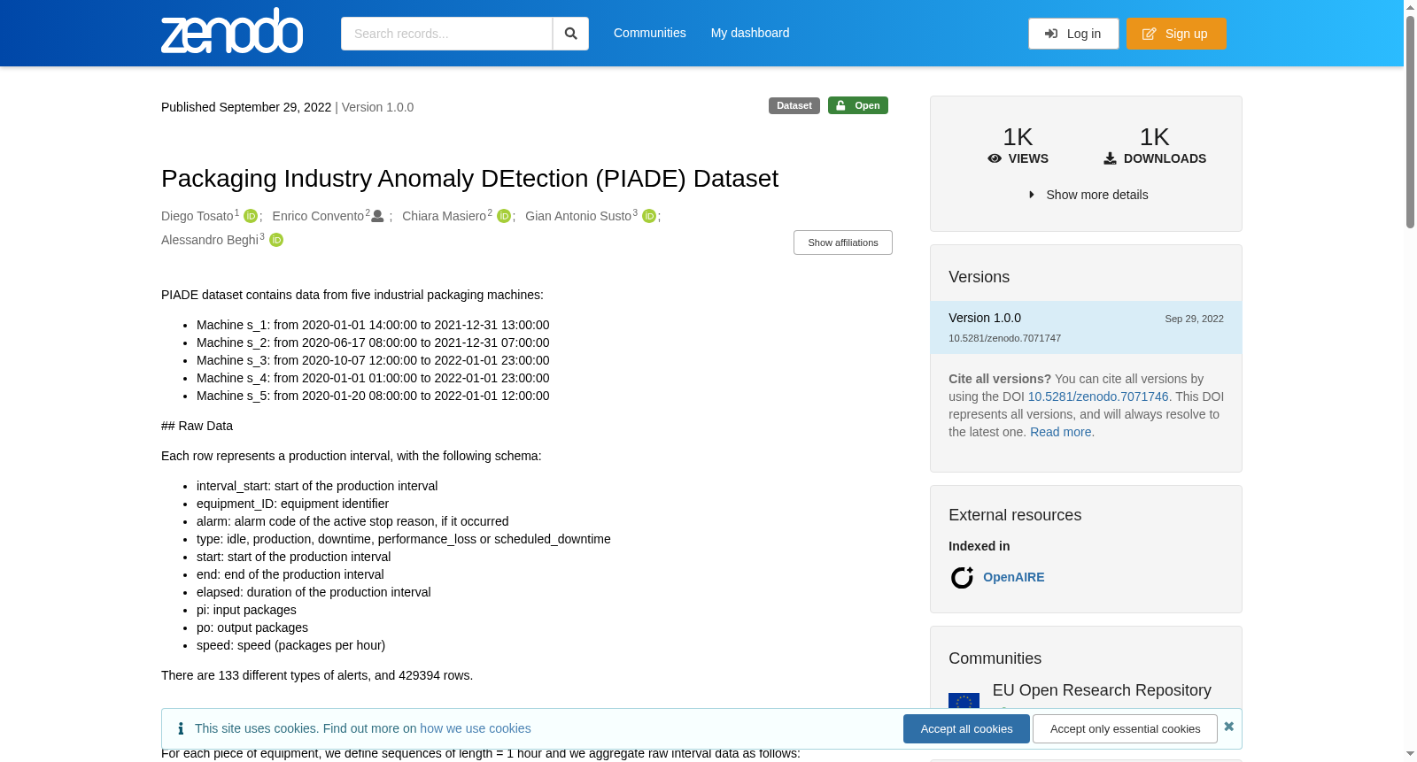Open the Communities menu item
The width and height of the screenshot is (1417, 762).
pos(649,33)
